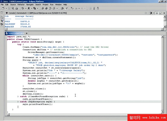This screenshot has width=167, height=121.
Task: Click the New Java Package icon
Action: coord(46,8)
